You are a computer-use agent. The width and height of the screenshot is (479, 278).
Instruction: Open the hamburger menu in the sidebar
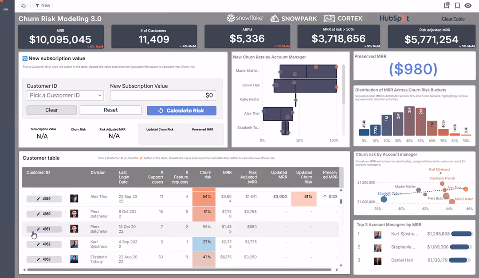coord(6,9)
